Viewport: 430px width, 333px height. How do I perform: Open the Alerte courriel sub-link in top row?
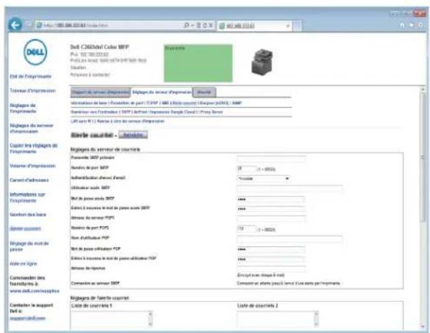[x=184, y=103]
